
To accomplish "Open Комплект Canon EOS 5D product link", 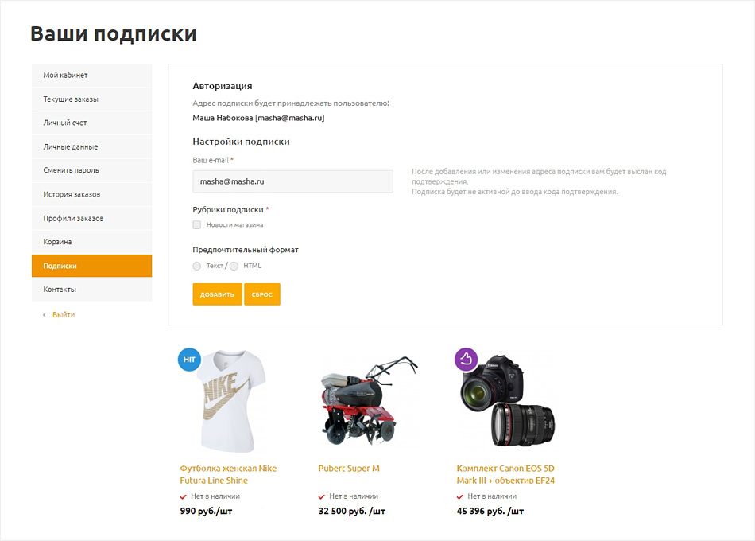I will (505, 474).
